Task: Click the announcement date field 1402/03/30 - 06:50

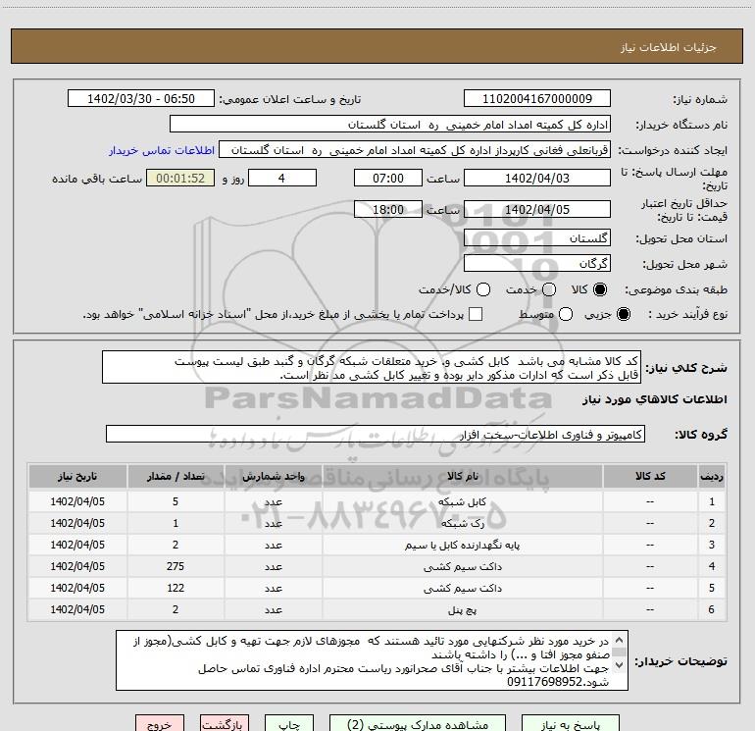Action: 141,98
